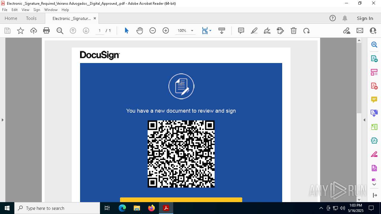The image size is (381, 214).
Task: Open the search tool in right pane
Action: (x=374, y=45)
